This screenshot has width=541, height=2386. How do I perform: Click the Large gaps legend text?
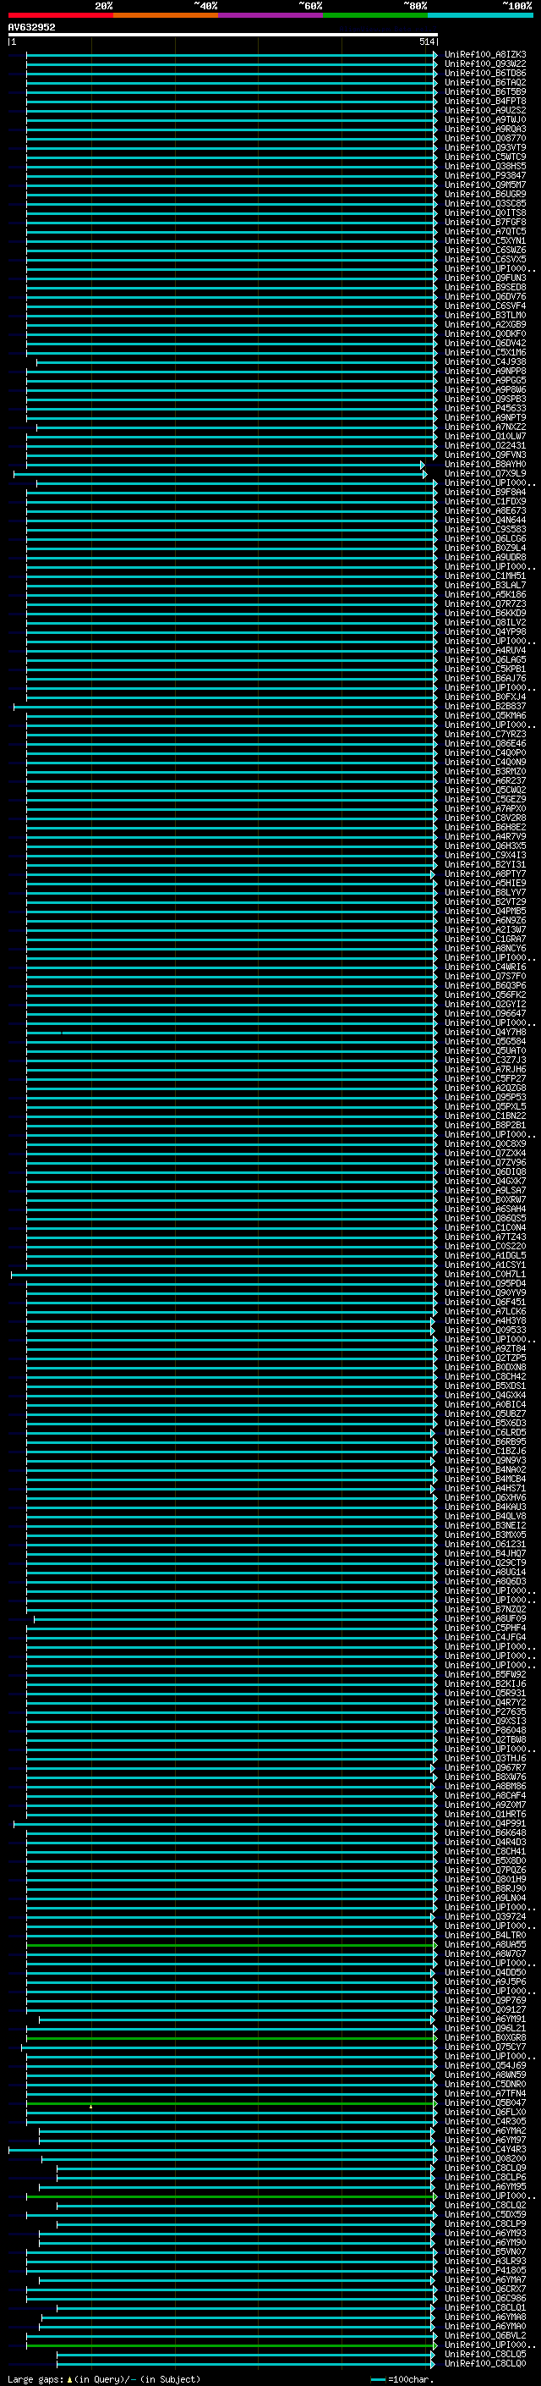pos(104,2379)
